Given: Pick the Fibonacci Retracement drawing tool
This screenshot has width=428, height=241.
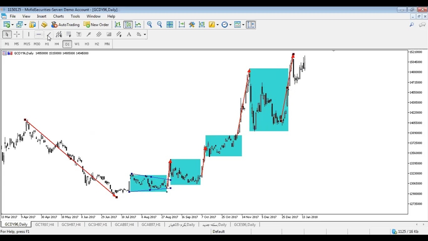Looking at the screenshot, I should [69, 34].
